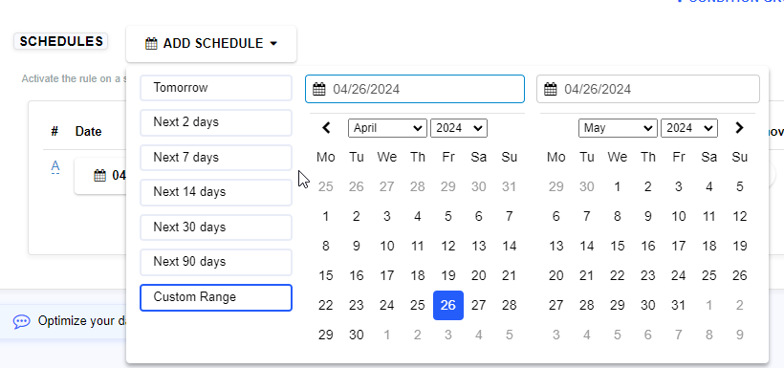Screen dimensions: 784x368
Task: Select the Next 14 days preset
Action: pos(216,192)
